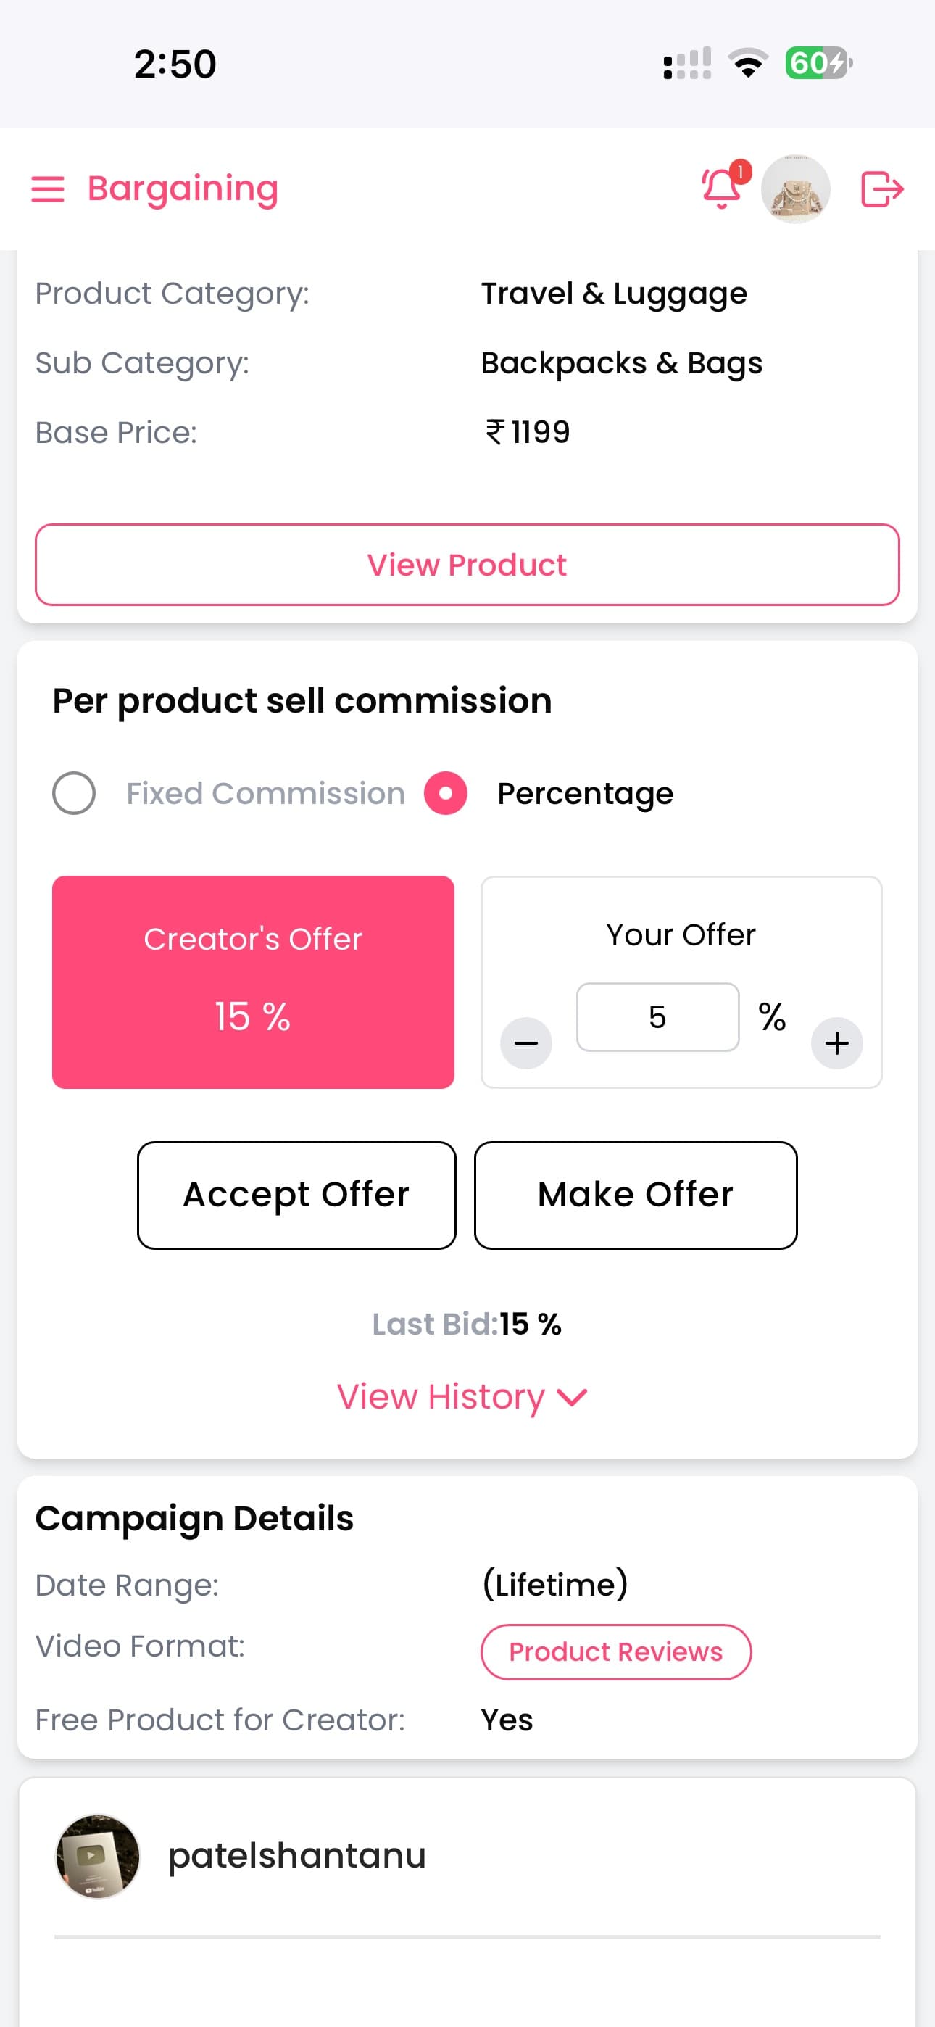Tap the Wi-Fi status icon
This screenshot has width=935, height=2027.
click(x=748, y=63)
